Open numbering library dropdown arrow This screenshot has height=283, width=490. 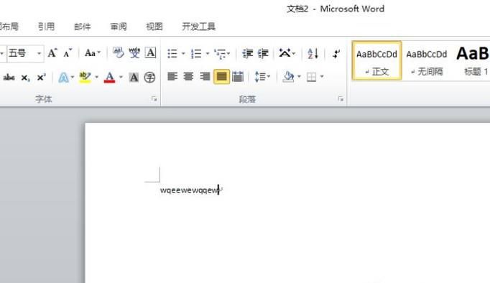[208, 53]
